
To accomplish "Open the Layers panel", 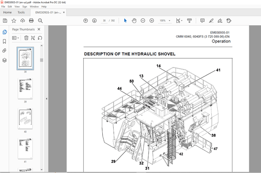I will point(5,60).
